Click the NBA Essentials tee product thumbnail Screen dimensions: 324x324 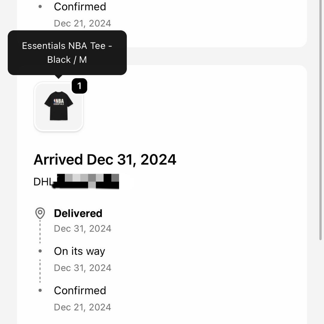58,106
